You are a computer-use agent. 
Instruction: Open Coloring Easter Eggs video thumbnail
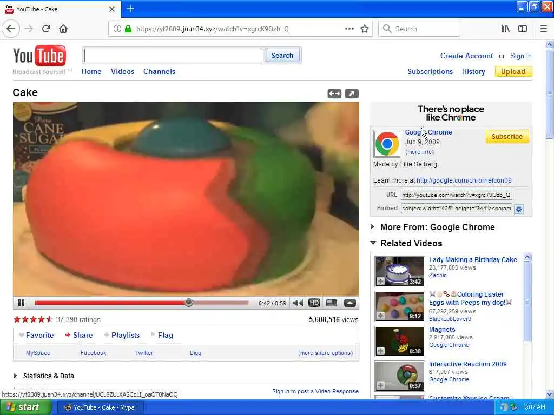[400, 306]
